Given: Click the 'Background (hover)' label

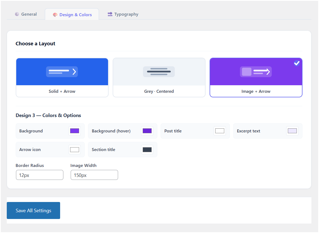Looking at the screenshot, I should (111, 131).
